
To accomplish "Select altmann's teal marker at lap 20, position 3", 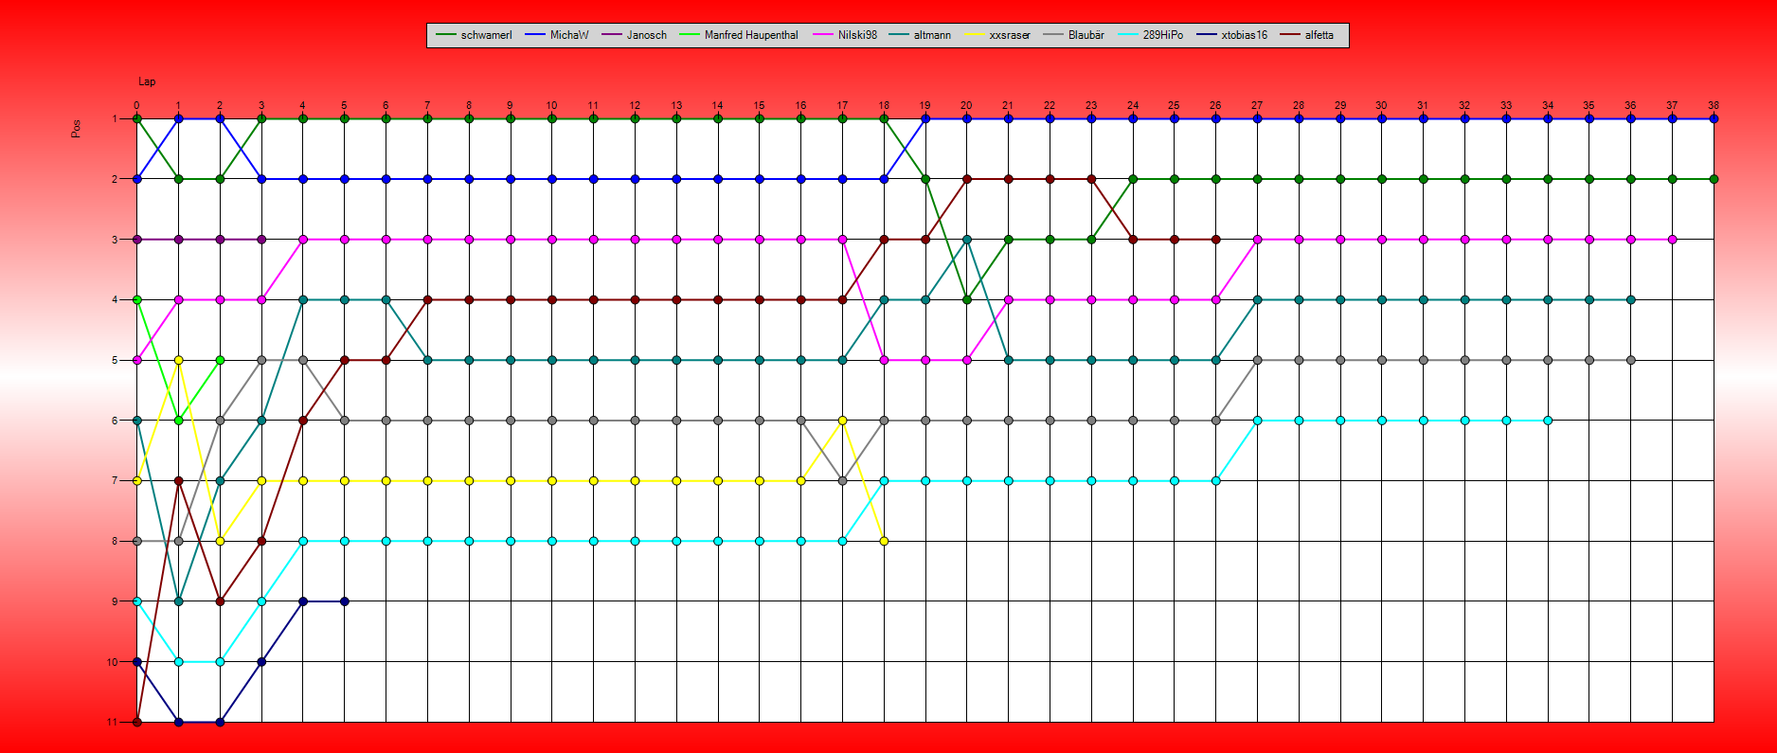I will tap(966, 240).
